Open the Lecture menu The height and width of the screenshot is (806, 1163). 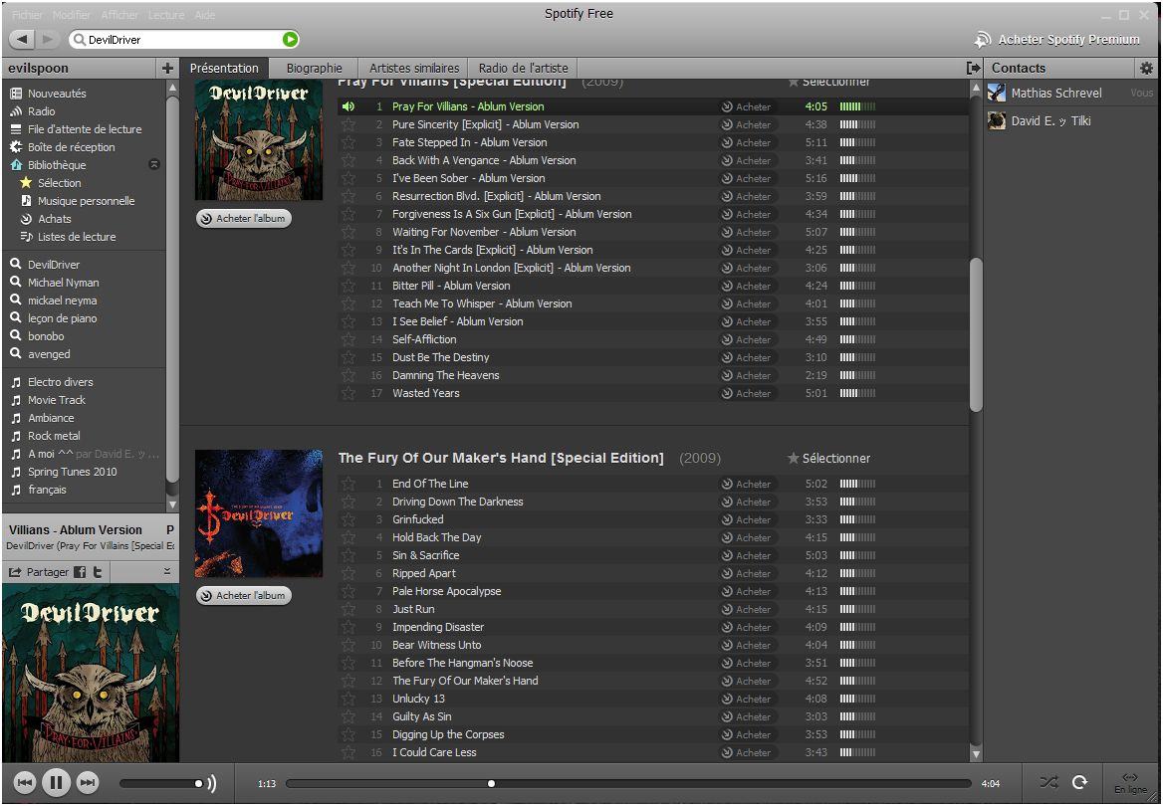(x=166, y=16)
